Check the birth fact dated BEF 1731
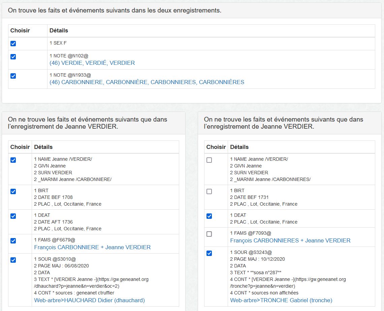Image resolution: width=384 pixels, height=311 pixels. point(209,191)
